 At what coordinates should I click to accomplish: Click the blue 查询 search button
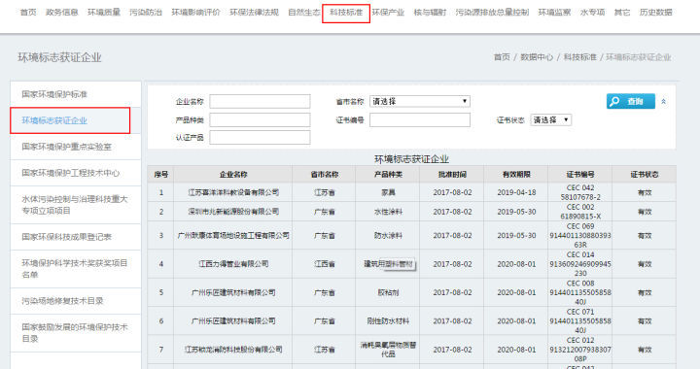630,101
